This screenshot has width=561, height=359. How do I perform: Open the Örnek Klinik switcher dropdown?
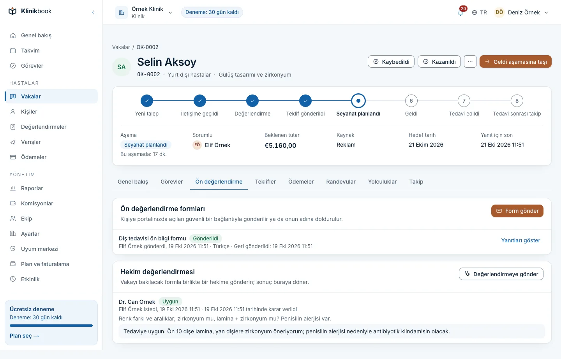(144, 12)
